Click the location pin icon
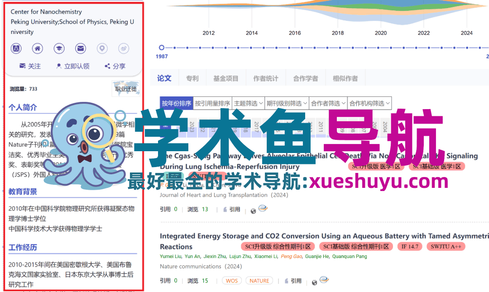 [102, 48]
